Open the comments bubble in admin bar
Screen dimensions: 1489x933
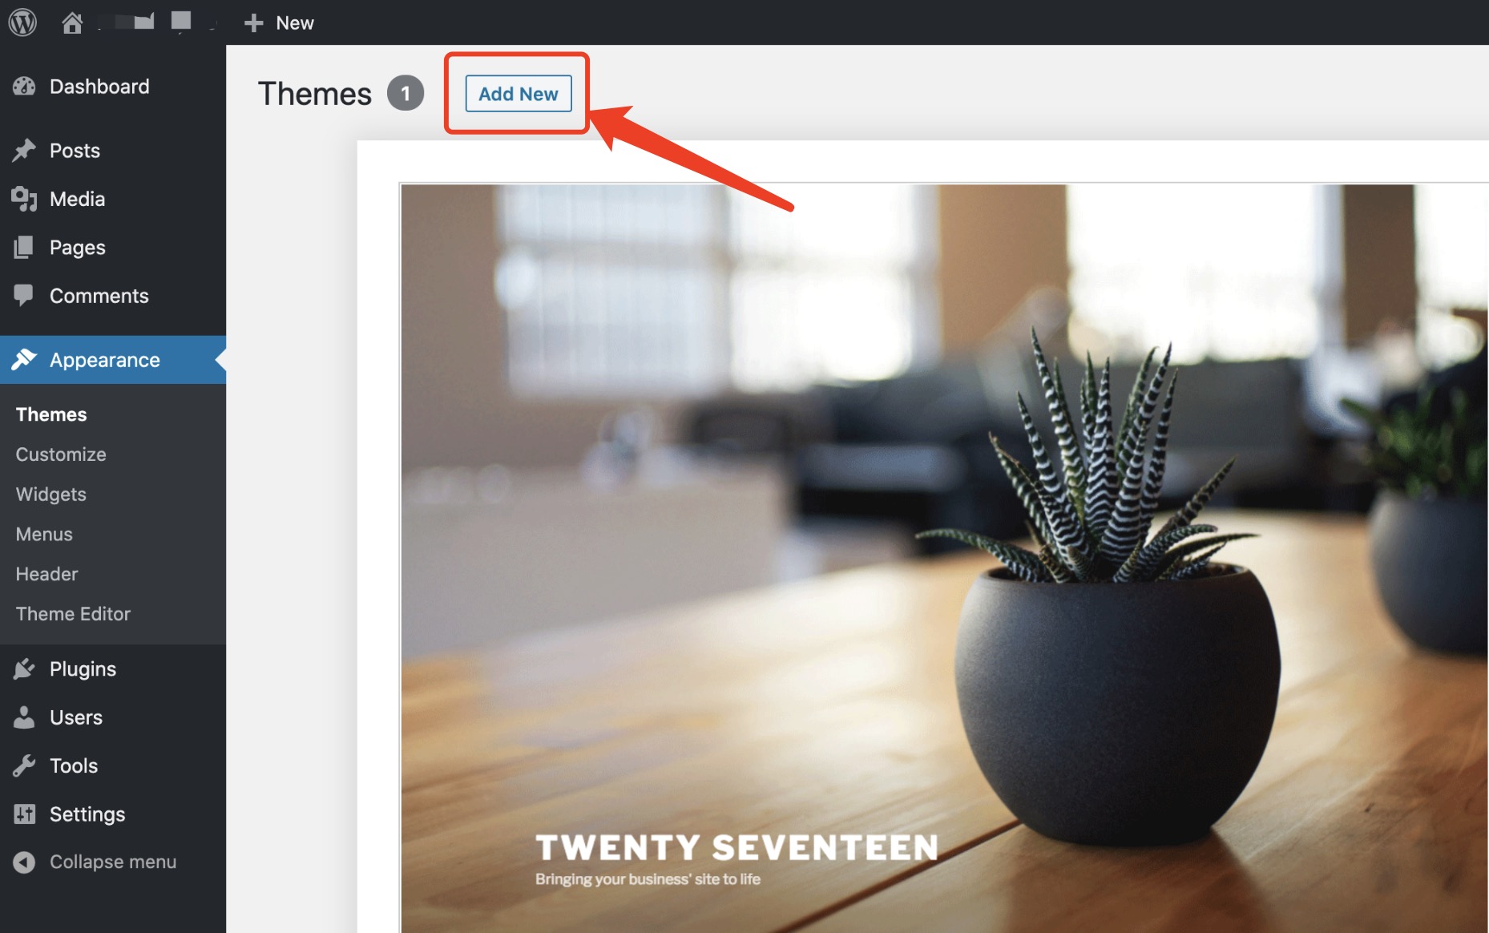pos(181,22)
